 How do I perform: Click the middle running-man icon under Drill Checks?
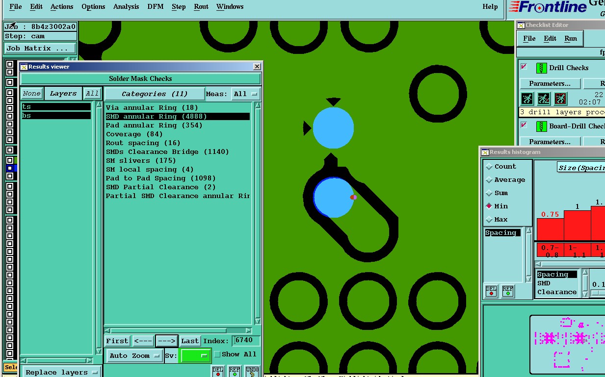tap(544, 99)
